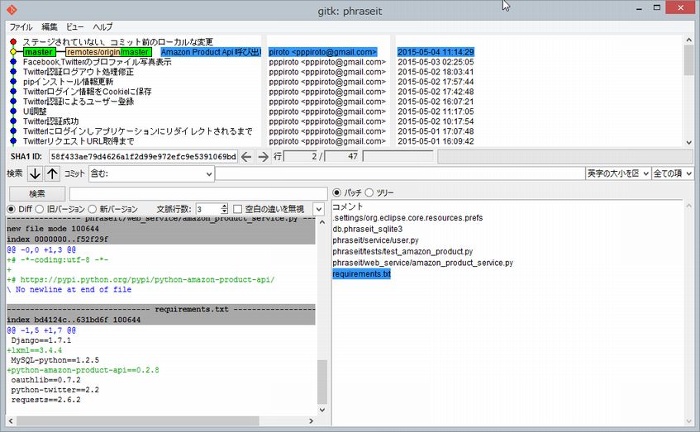Image resolution: width=700 pixels, height=432 pixels.
Task: Switch to ツリー view radio button
Action: 369,192
